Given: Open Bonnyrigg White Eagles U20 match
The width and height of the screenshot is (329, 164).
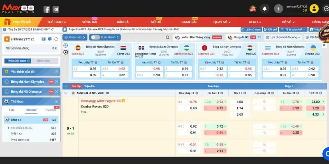Looking at the screenshot, I should click(x=101, y=101).
